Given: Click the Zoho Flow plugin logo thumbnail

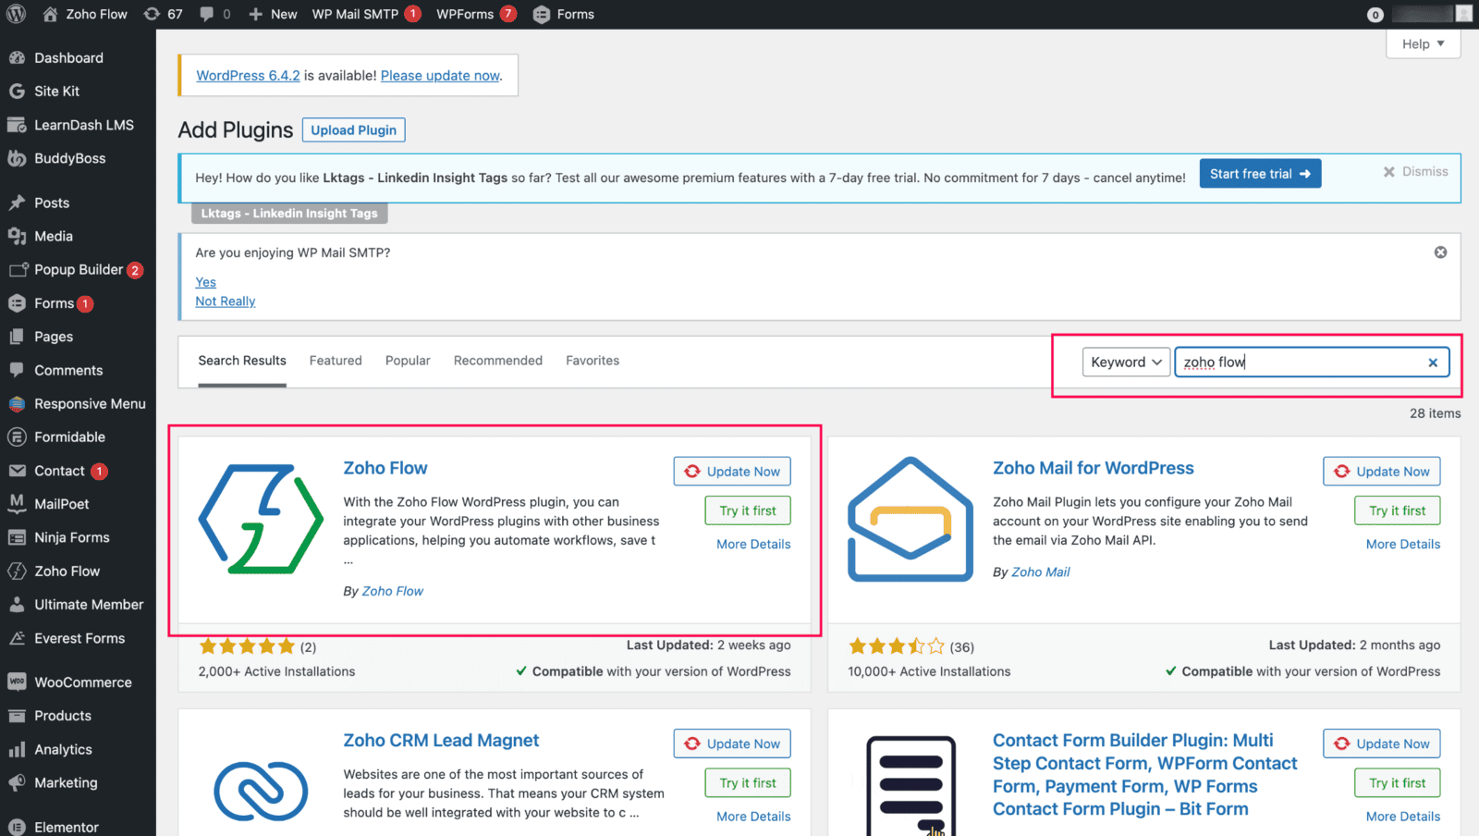Looking at the screenshot, I should [262, 520].
